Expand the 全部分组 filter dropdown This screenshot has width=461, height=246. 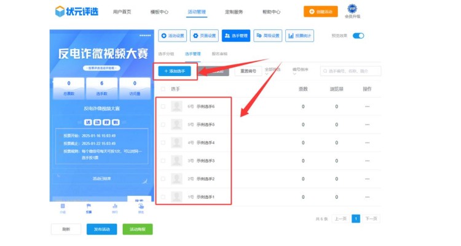pos(272,71)
